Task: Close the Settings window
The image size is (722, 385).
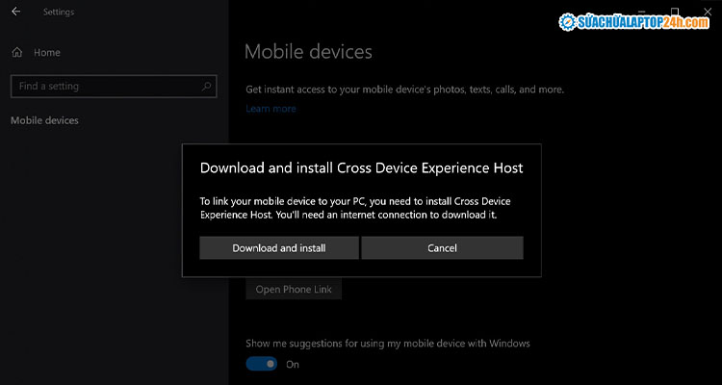Action: [707, 11]
